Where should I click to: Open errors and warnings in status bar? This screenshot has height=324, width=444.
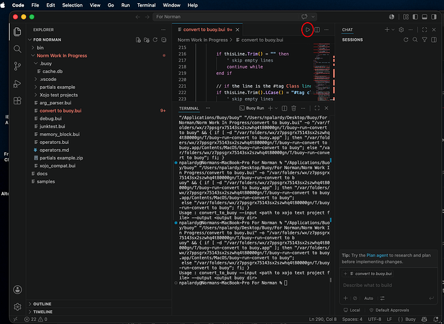click(36, 319)
